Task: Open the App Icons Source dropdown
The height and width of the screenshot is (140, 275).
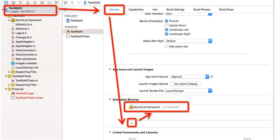Action: (x=189, y=77)
